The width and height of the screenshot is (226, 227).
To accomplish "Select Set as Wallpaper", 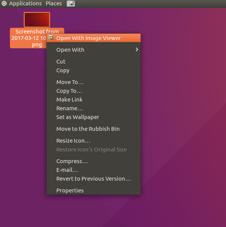I will (94, 117).
